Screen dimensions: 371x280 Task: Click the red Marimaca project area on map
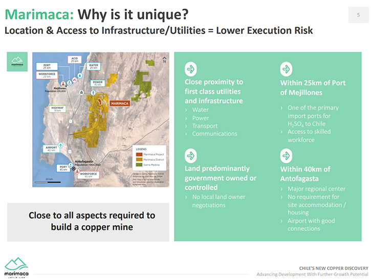click(x=100, y=101)
